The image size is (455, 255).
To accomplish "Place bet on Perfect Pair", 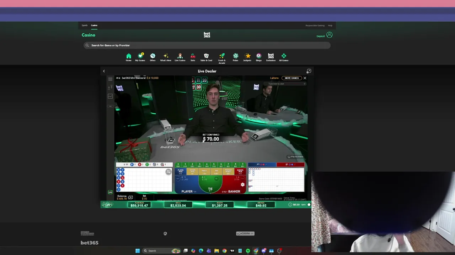I will 228,172.
